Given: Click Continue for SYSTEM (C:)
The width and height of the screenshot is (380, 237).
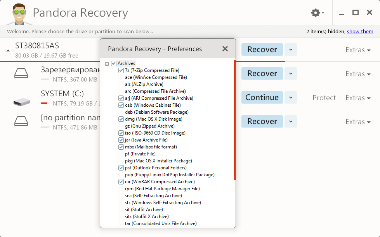Looking at the screenshot, I should (262, 97).
